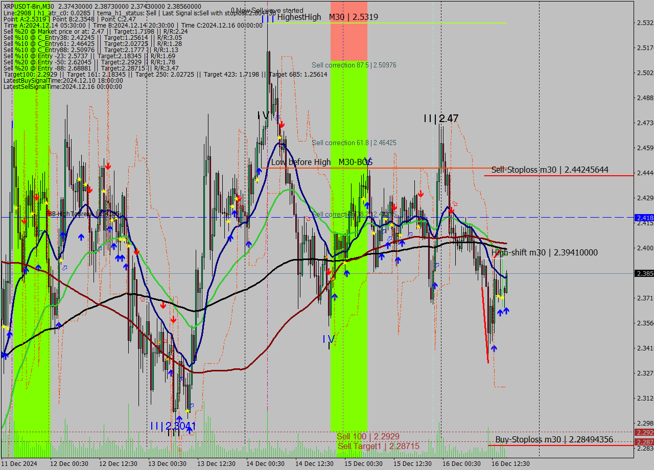Click the 'Sell 100 | 2.2929' label
654x470 pixels.
[368, 436]
